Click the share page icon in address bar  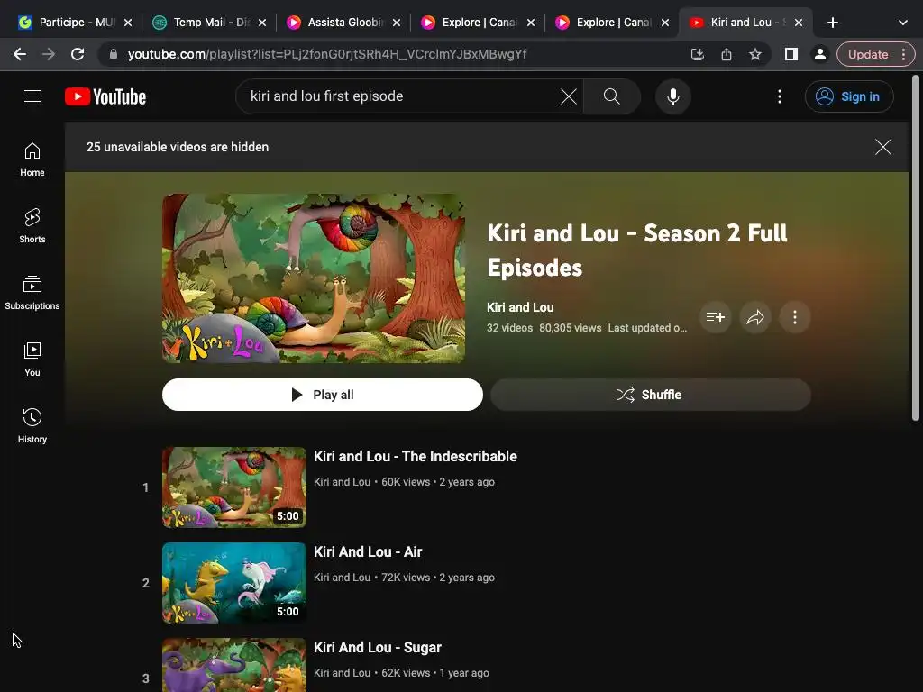pos(727,55)
